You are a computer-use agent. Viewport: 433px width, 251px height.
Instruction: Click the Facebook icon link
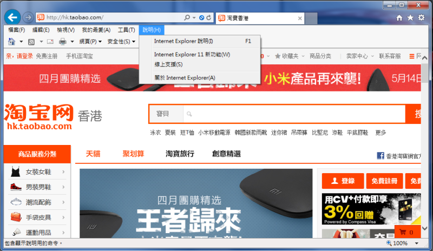380,156
